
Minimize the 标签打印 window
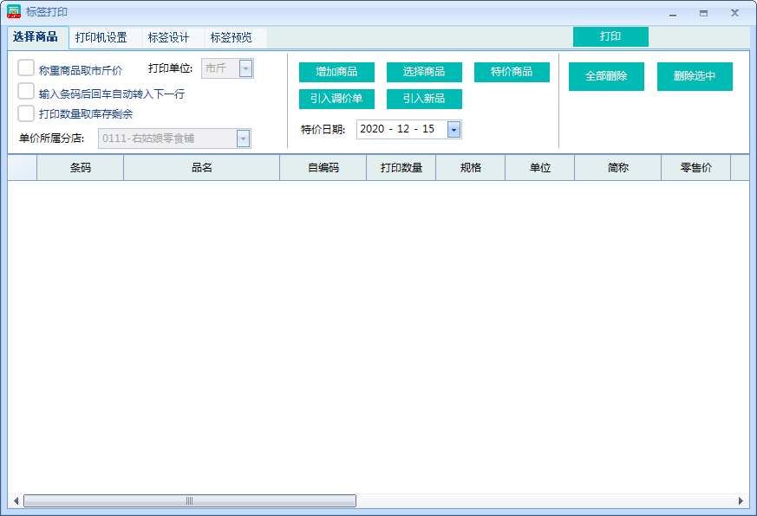click(x=673, y=14)
